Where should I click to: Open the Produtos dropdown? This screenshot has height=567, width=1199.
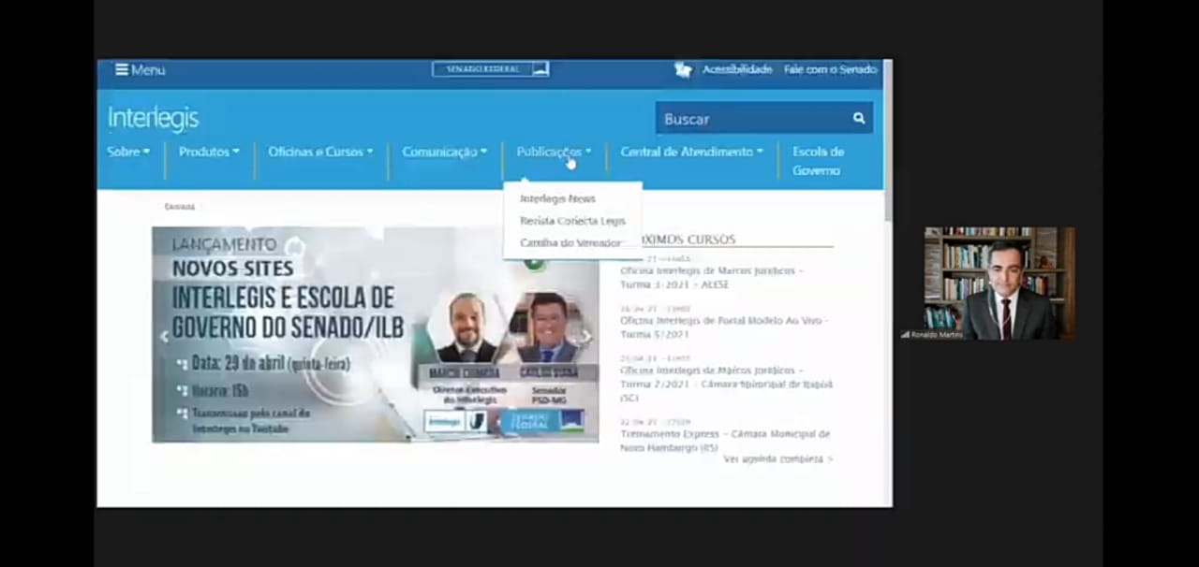pyautogui.click(x=208, y=151)
